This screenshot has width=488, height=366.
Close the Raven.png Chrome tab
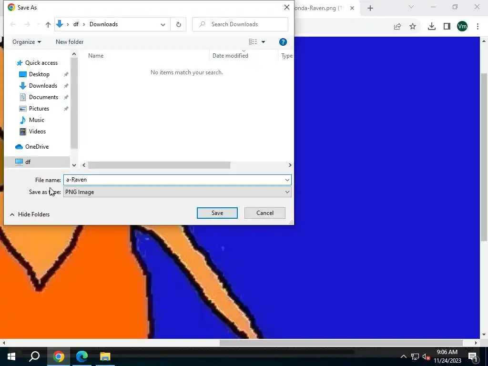pos(352,8)
